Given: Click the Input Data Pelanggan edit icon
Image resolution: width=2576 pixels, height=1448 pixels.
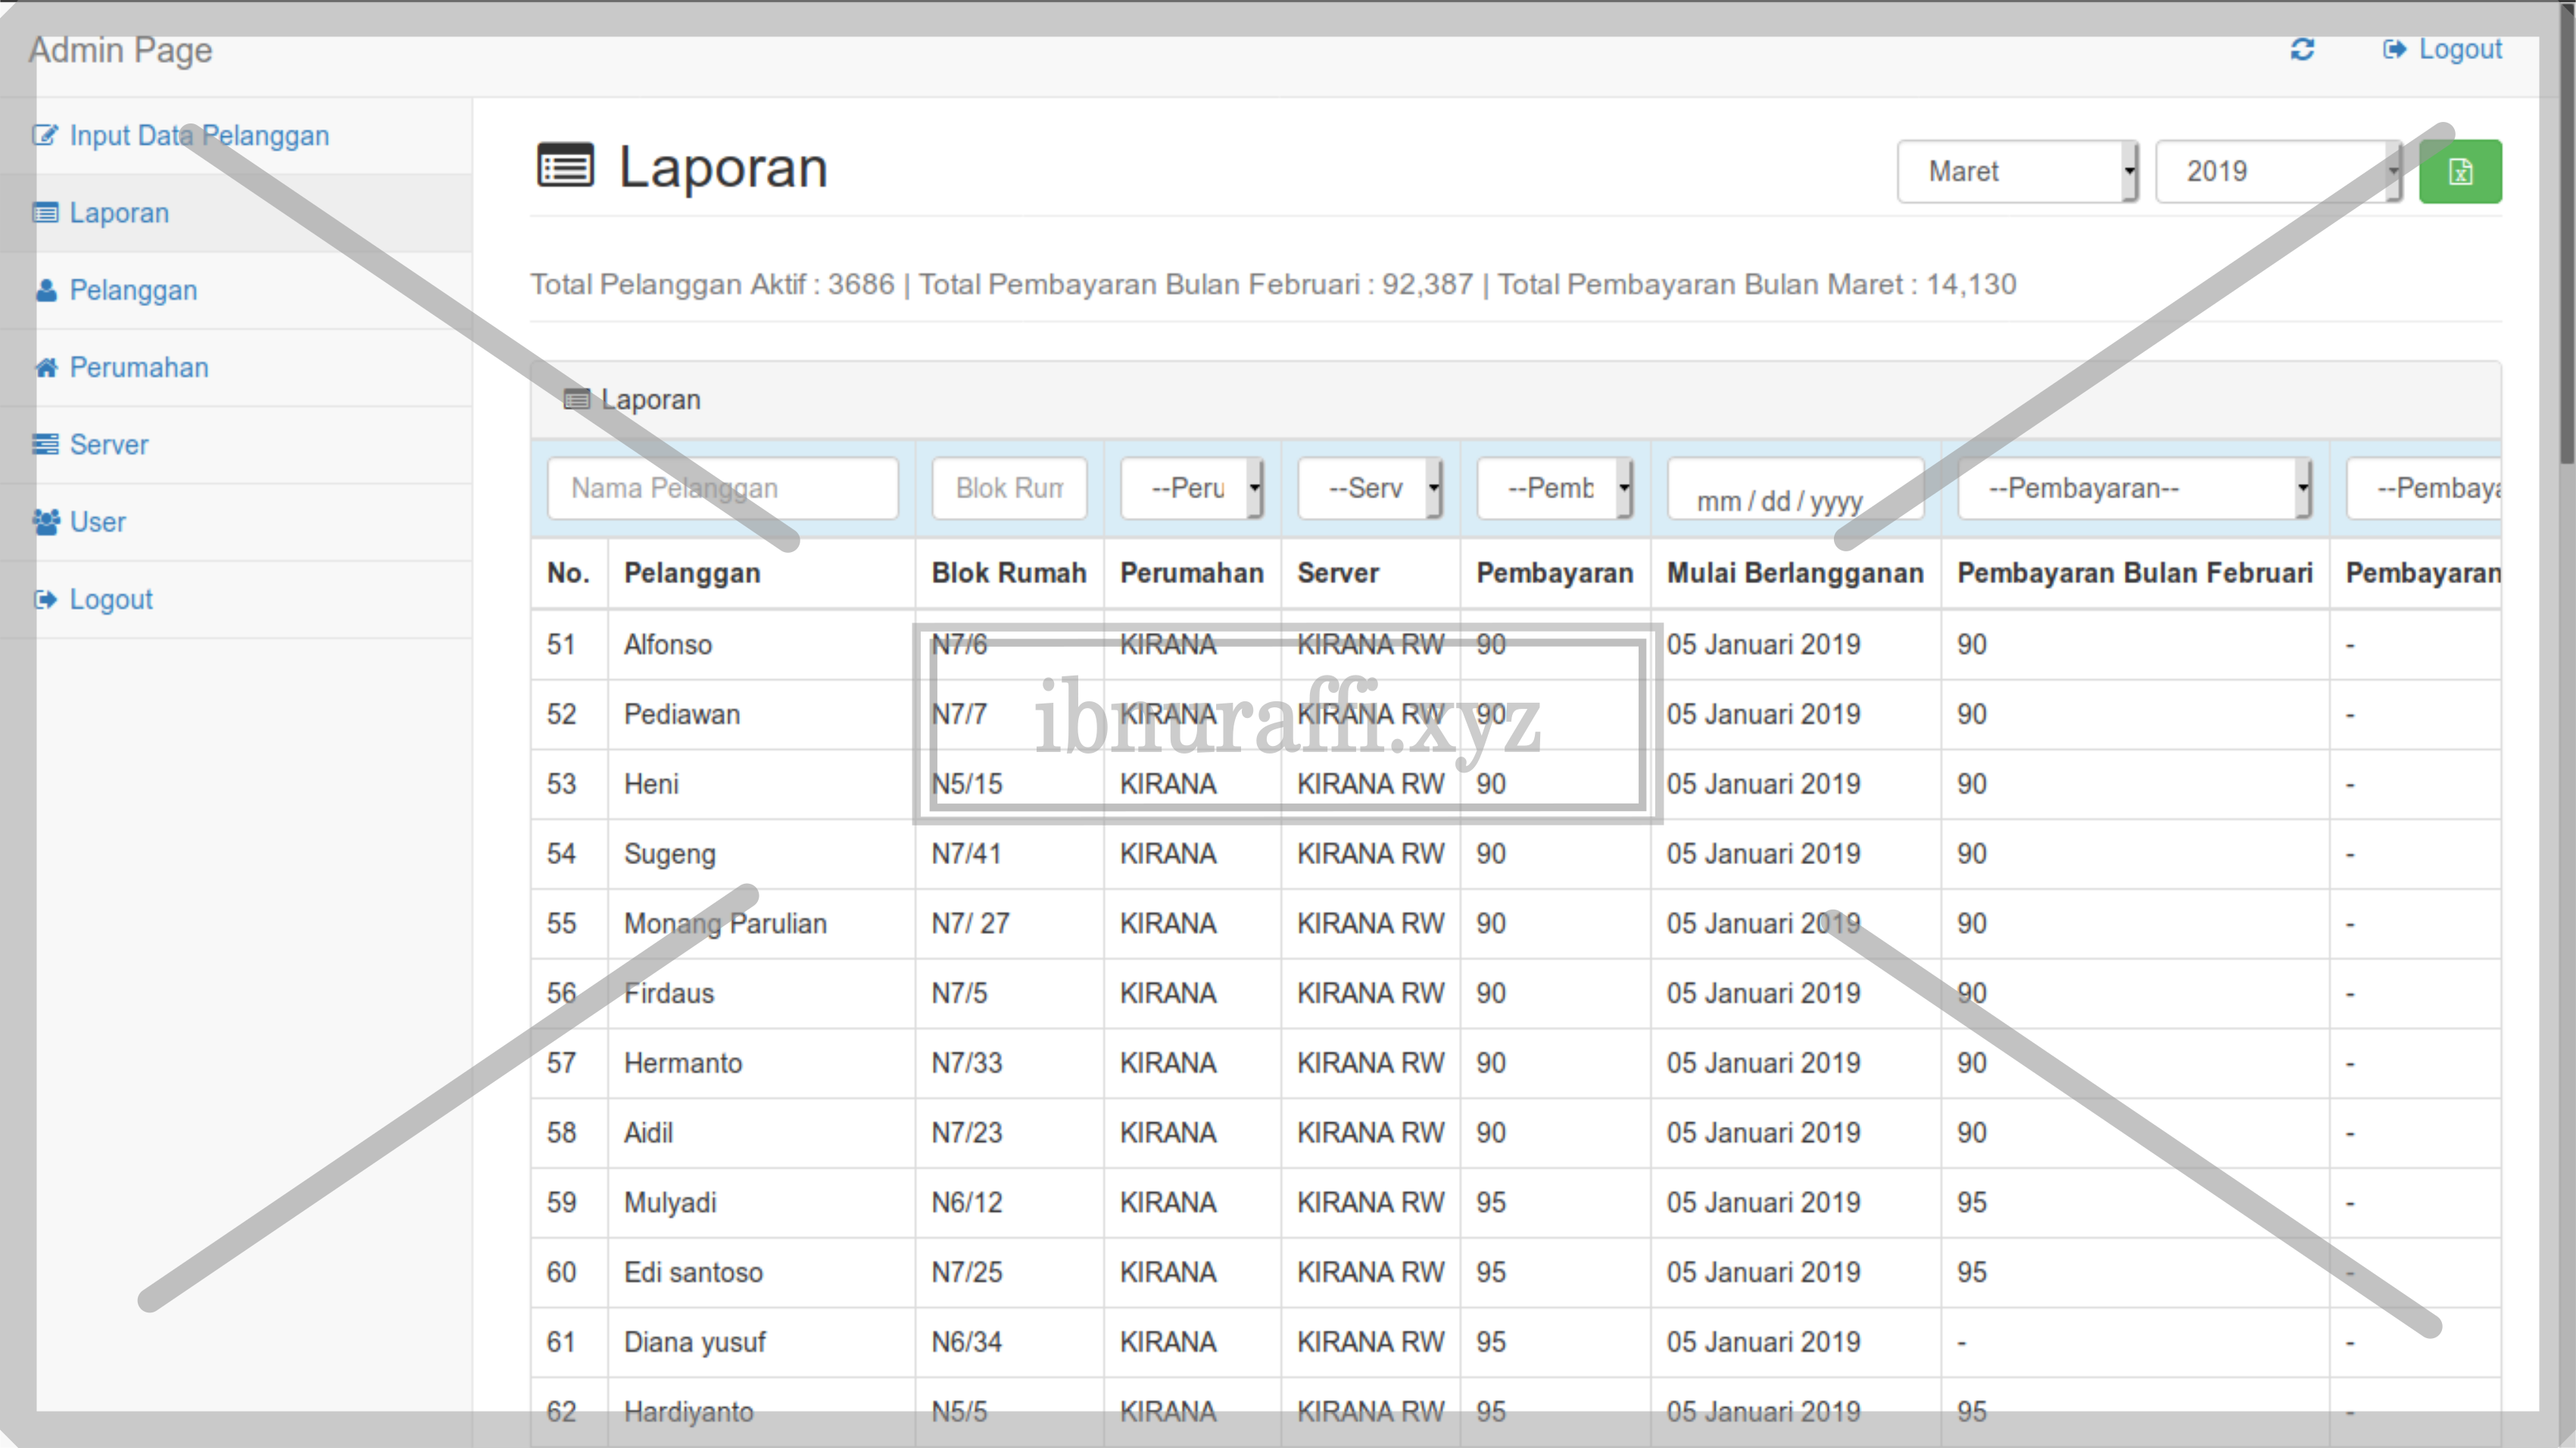Looking at the screenshot, I should click(45, 135).
